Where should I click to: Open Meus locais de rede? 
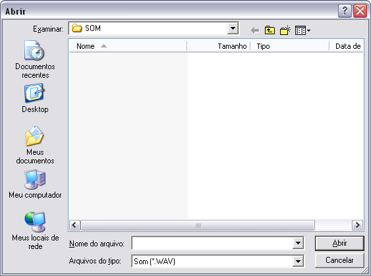pyautogui.click(x=35, y=231)
